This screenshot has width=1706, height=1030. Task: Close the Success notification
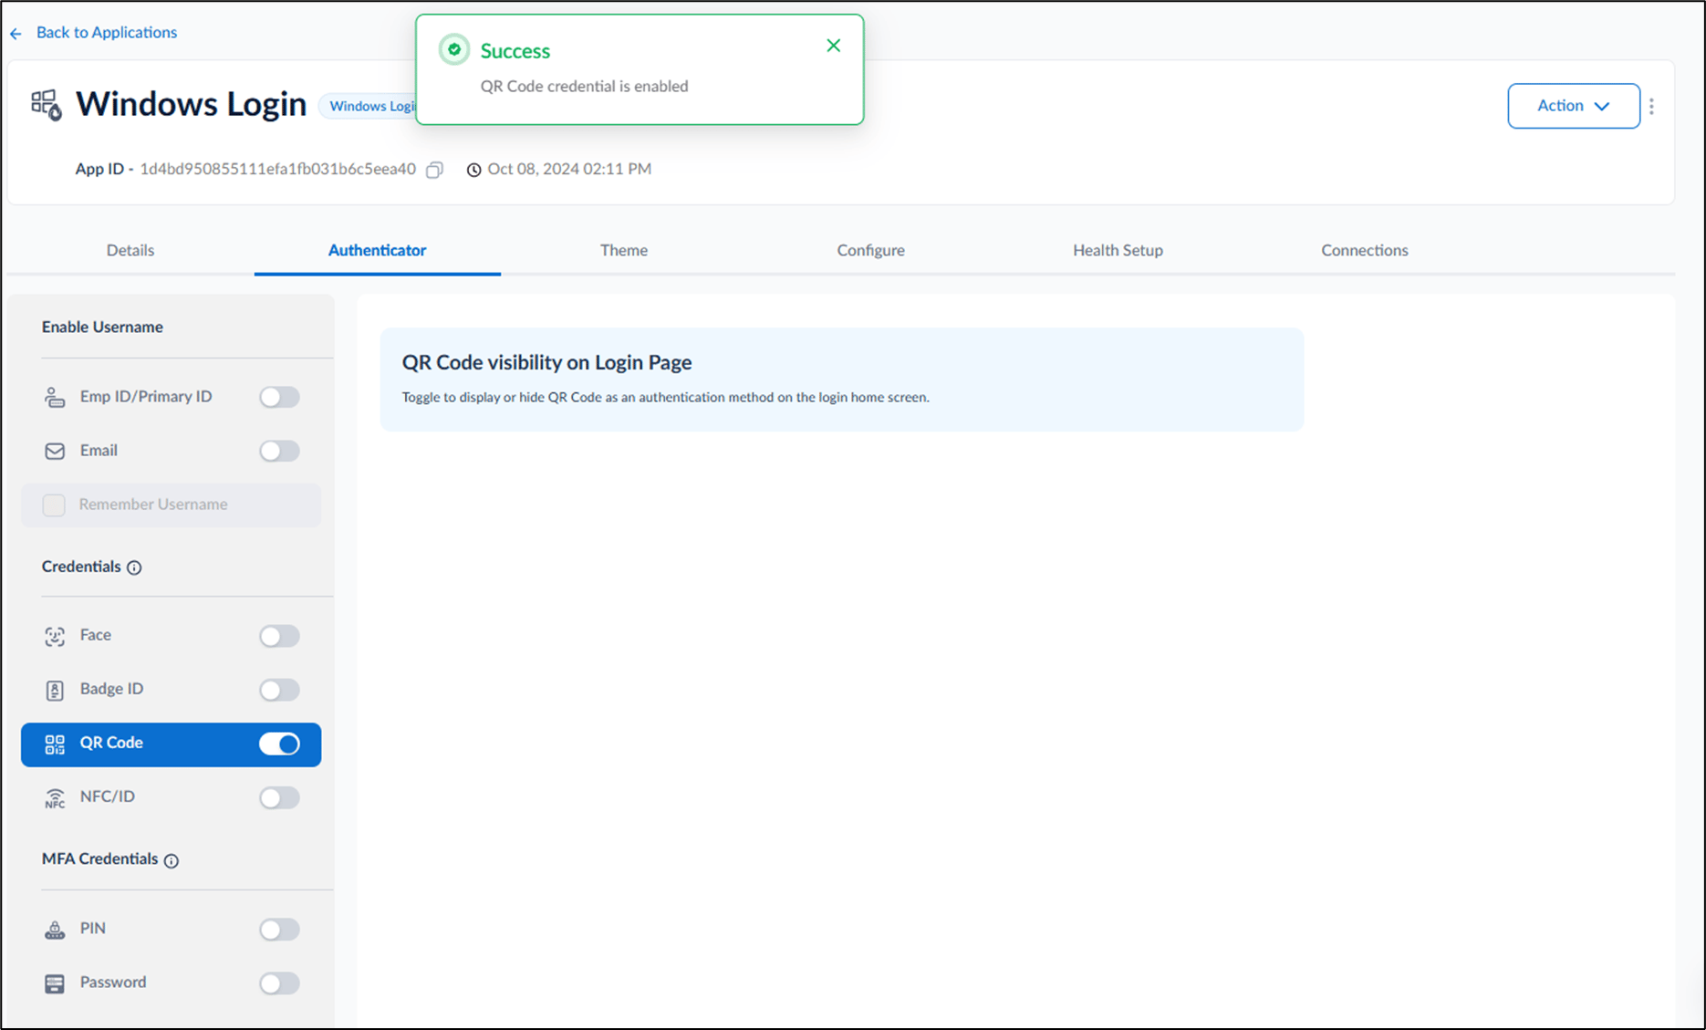point(833,46)
